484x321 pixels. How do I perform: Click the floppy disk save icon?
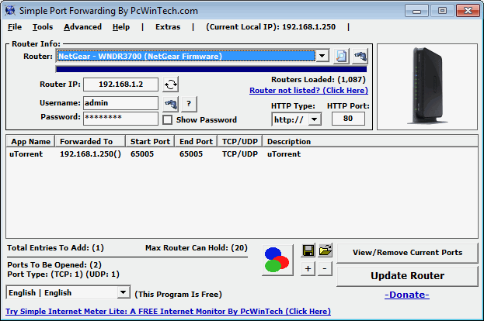point(308,250)
